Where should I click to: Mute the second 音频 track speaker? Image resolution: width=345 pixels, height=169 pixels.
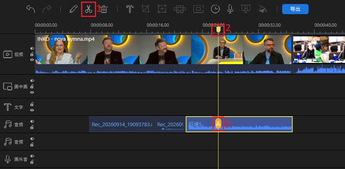coord(32,139)
